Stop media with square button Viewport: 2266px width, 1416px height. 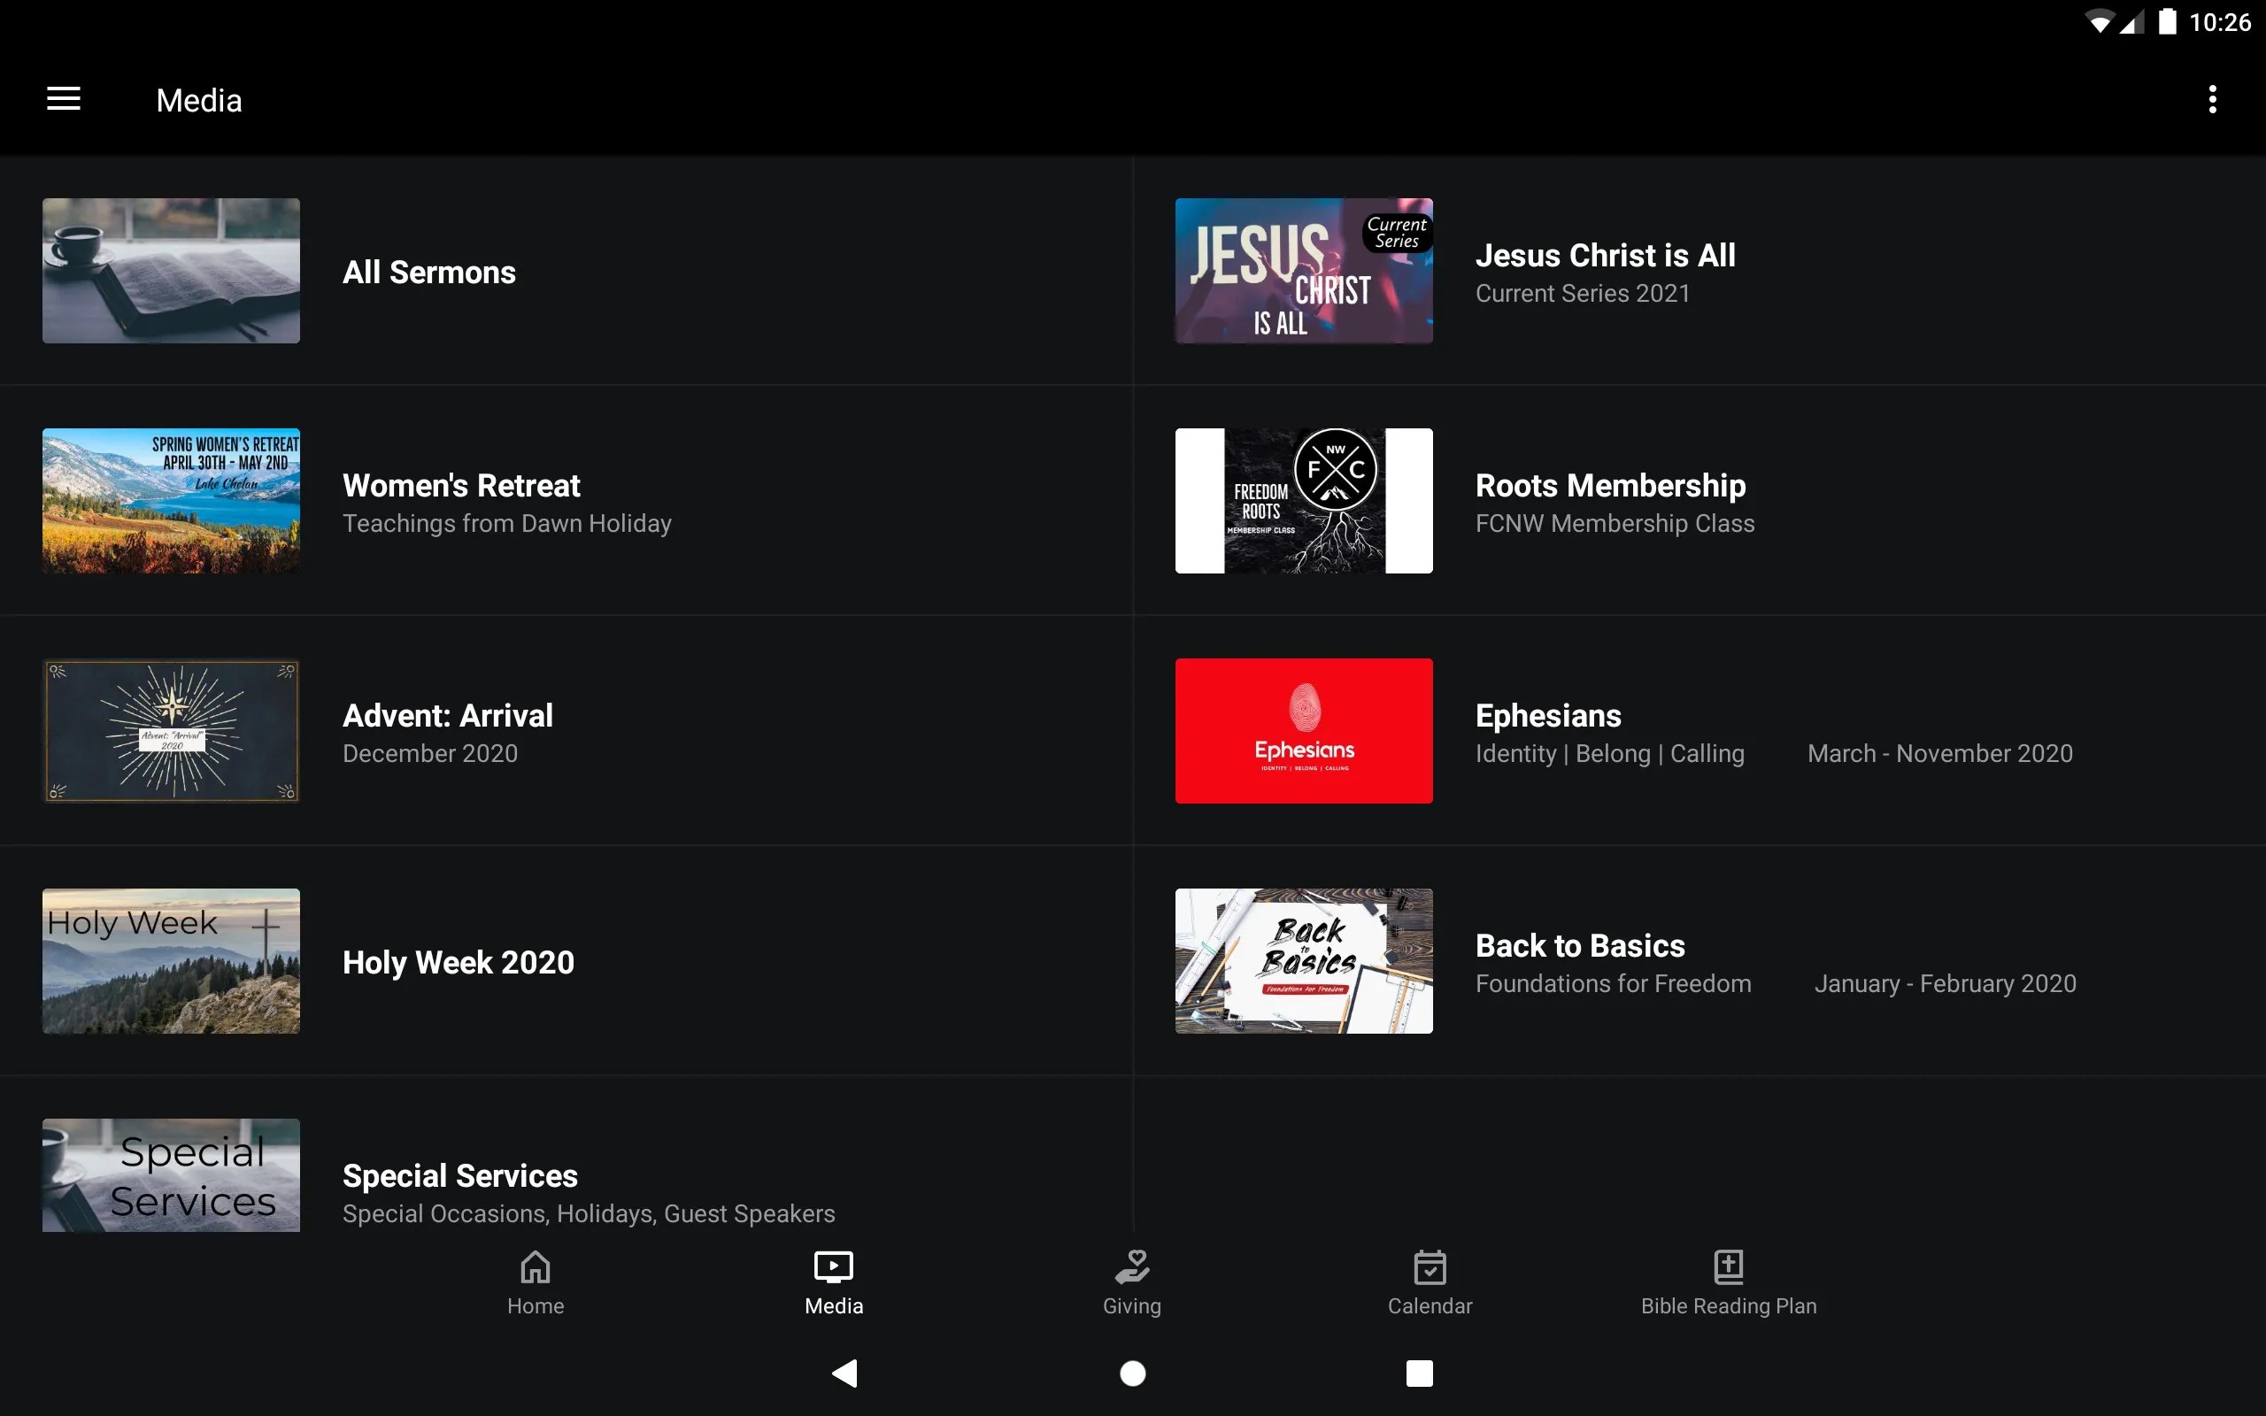point(1416,1372)
